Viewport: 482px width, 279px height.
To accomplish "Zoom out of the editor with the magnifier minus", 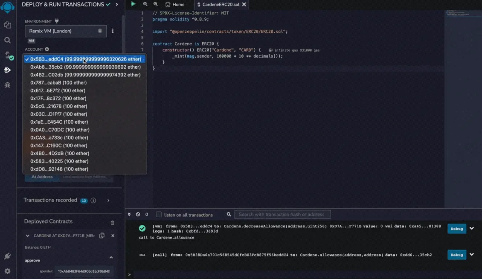I will (145, 4).
